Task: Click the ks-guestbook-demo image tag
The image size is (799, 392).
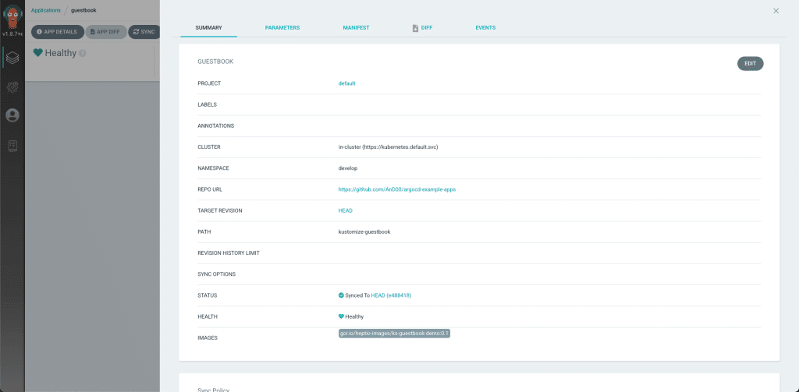Action: 394,334
